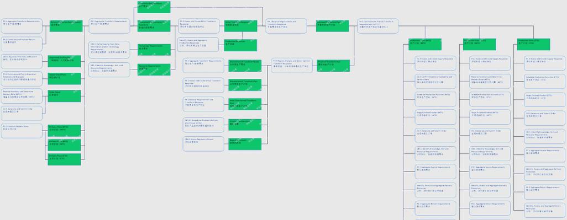Select the green Production Plans (MTS) node
This screenshot has height=220, width=567.
point(425,44)
